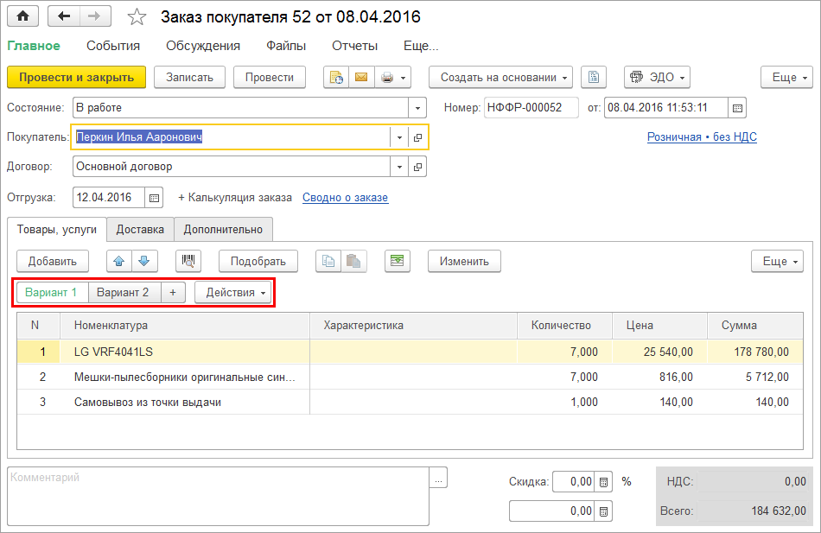Switch to Вариант 2 toggle
This screenshot has height=533, width=821.
coord(123,293)
